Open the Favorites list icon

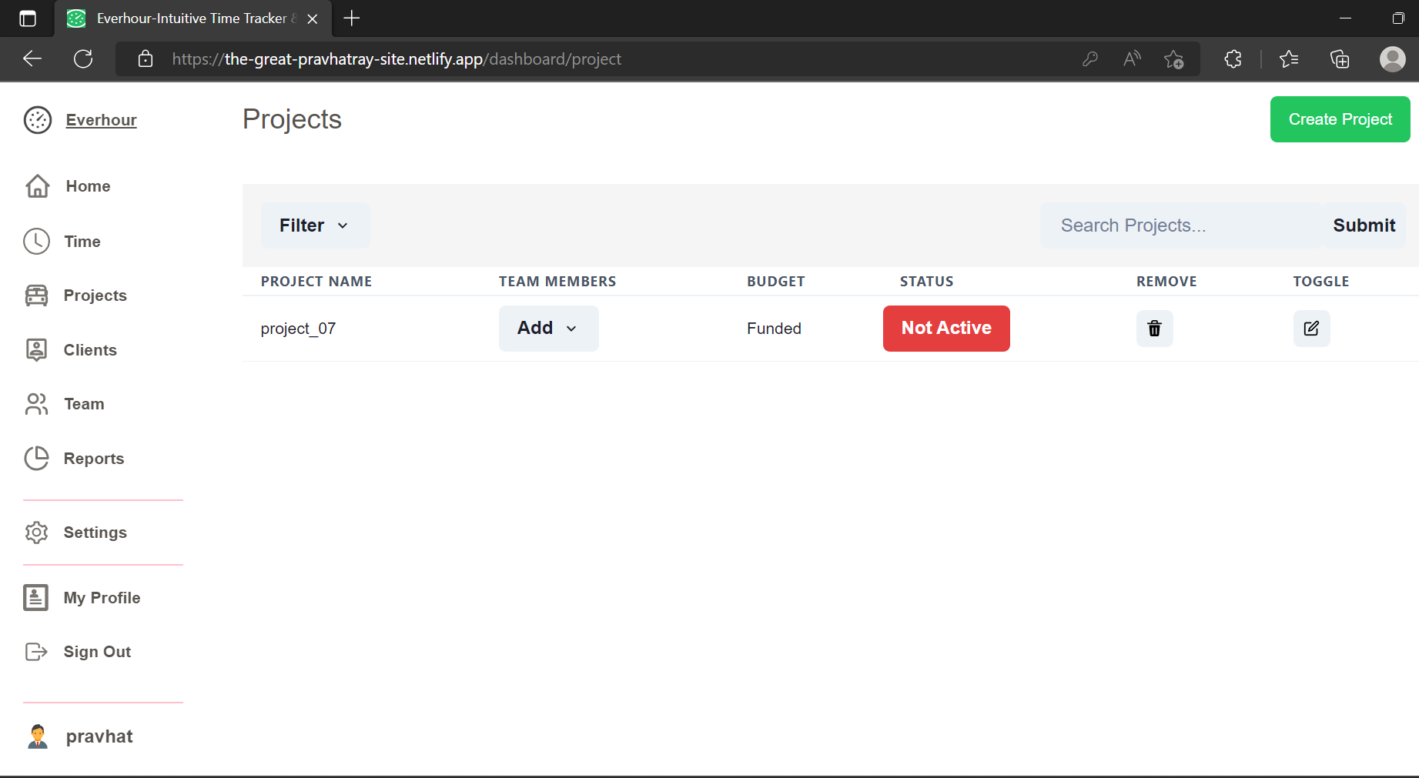tap(1289, 59)
